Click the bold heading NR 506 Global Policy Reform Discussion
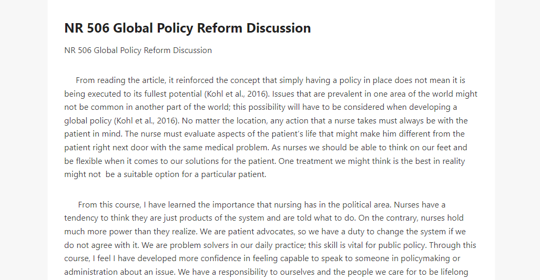Image resolution: width=540 pixels, height=280 pixels. (187, 28)
